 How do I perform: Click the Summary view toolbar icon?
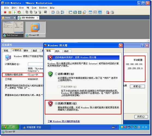(x=90, y=12)
